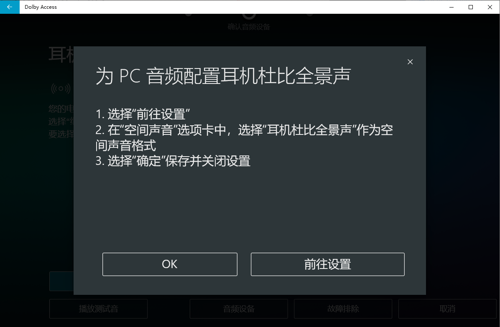Viewport: 500px width, 327px height.
Task: Open 故障排除 troubleshooting button
Action: tap(343, 309)
